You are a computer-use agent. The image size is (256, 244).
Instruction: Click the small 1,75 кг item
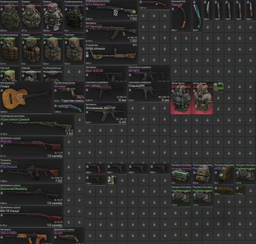[x=240, y=191]
